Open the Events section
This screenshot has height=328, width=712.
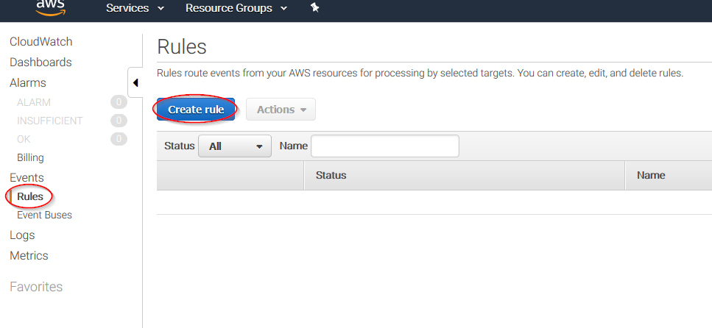(27, 178)
